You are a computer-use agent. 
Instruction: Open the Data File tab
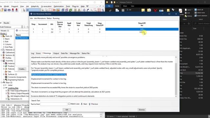click(64, 53)
